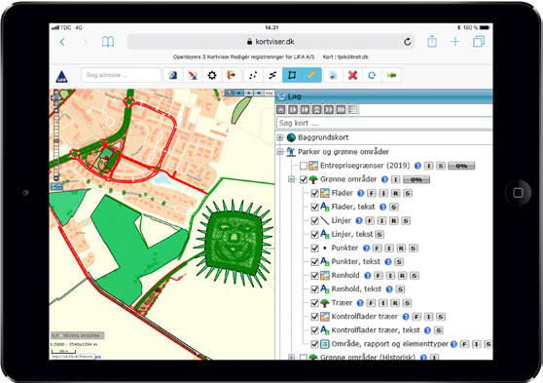543x383 pixels.
Task: Collapse the Grønne områder layer subtree
Action: 292,179
